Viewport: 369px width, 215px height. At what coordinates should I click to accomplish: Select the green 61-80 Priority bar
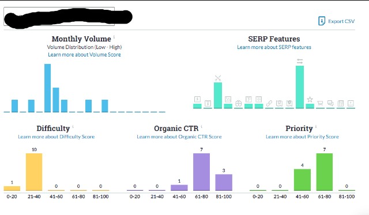point(325,172)
